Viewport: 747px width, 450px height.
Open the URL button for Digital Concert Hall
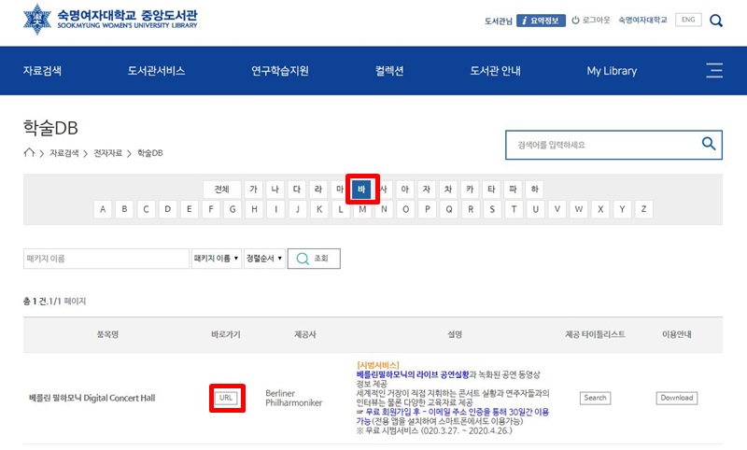point(226,398)
